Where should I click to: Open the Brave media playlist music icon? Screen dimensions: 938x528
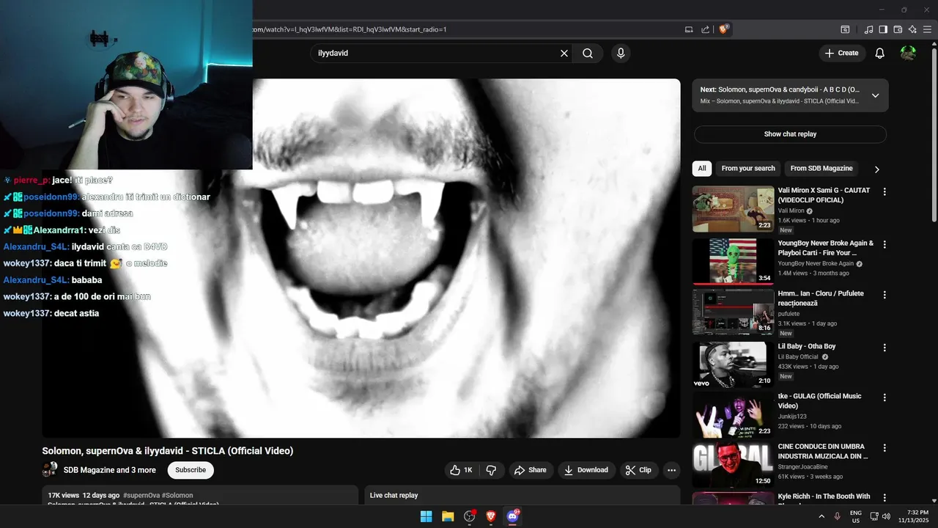tap(869, 29)
